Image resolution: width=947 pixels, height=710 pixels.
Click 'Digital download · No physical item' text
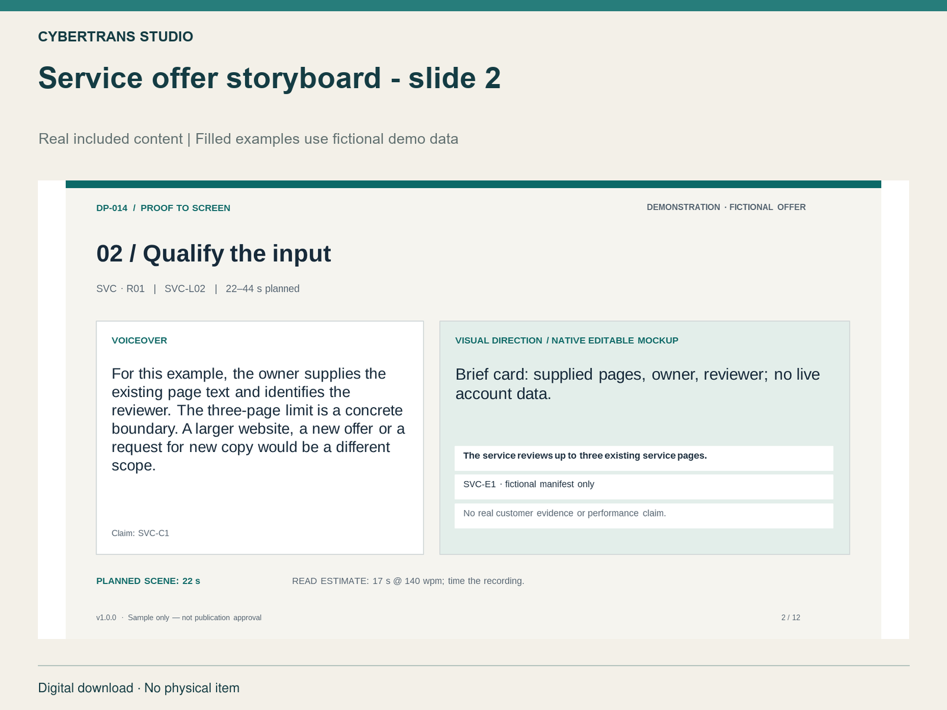[139, 688]
